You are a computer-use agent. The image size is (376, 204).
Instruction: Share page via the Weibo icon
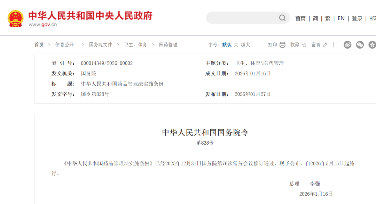(347, 44)
